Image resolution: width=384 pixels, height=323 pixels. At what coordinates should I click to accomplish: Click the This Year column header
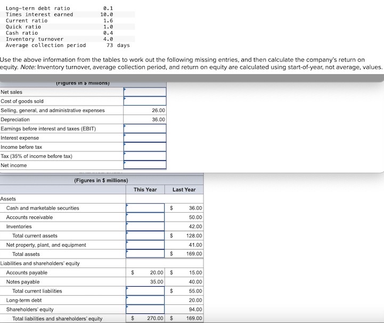pos(145,189)
